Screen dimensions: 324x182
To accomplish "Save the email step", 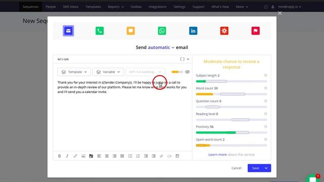I will [x=255, y=168].
